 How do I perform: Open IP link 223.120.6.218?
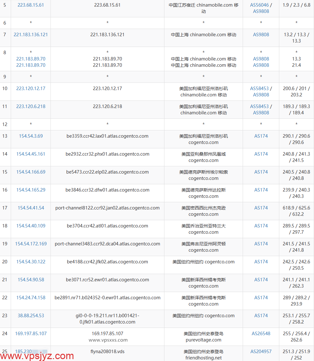coord(31,106)
